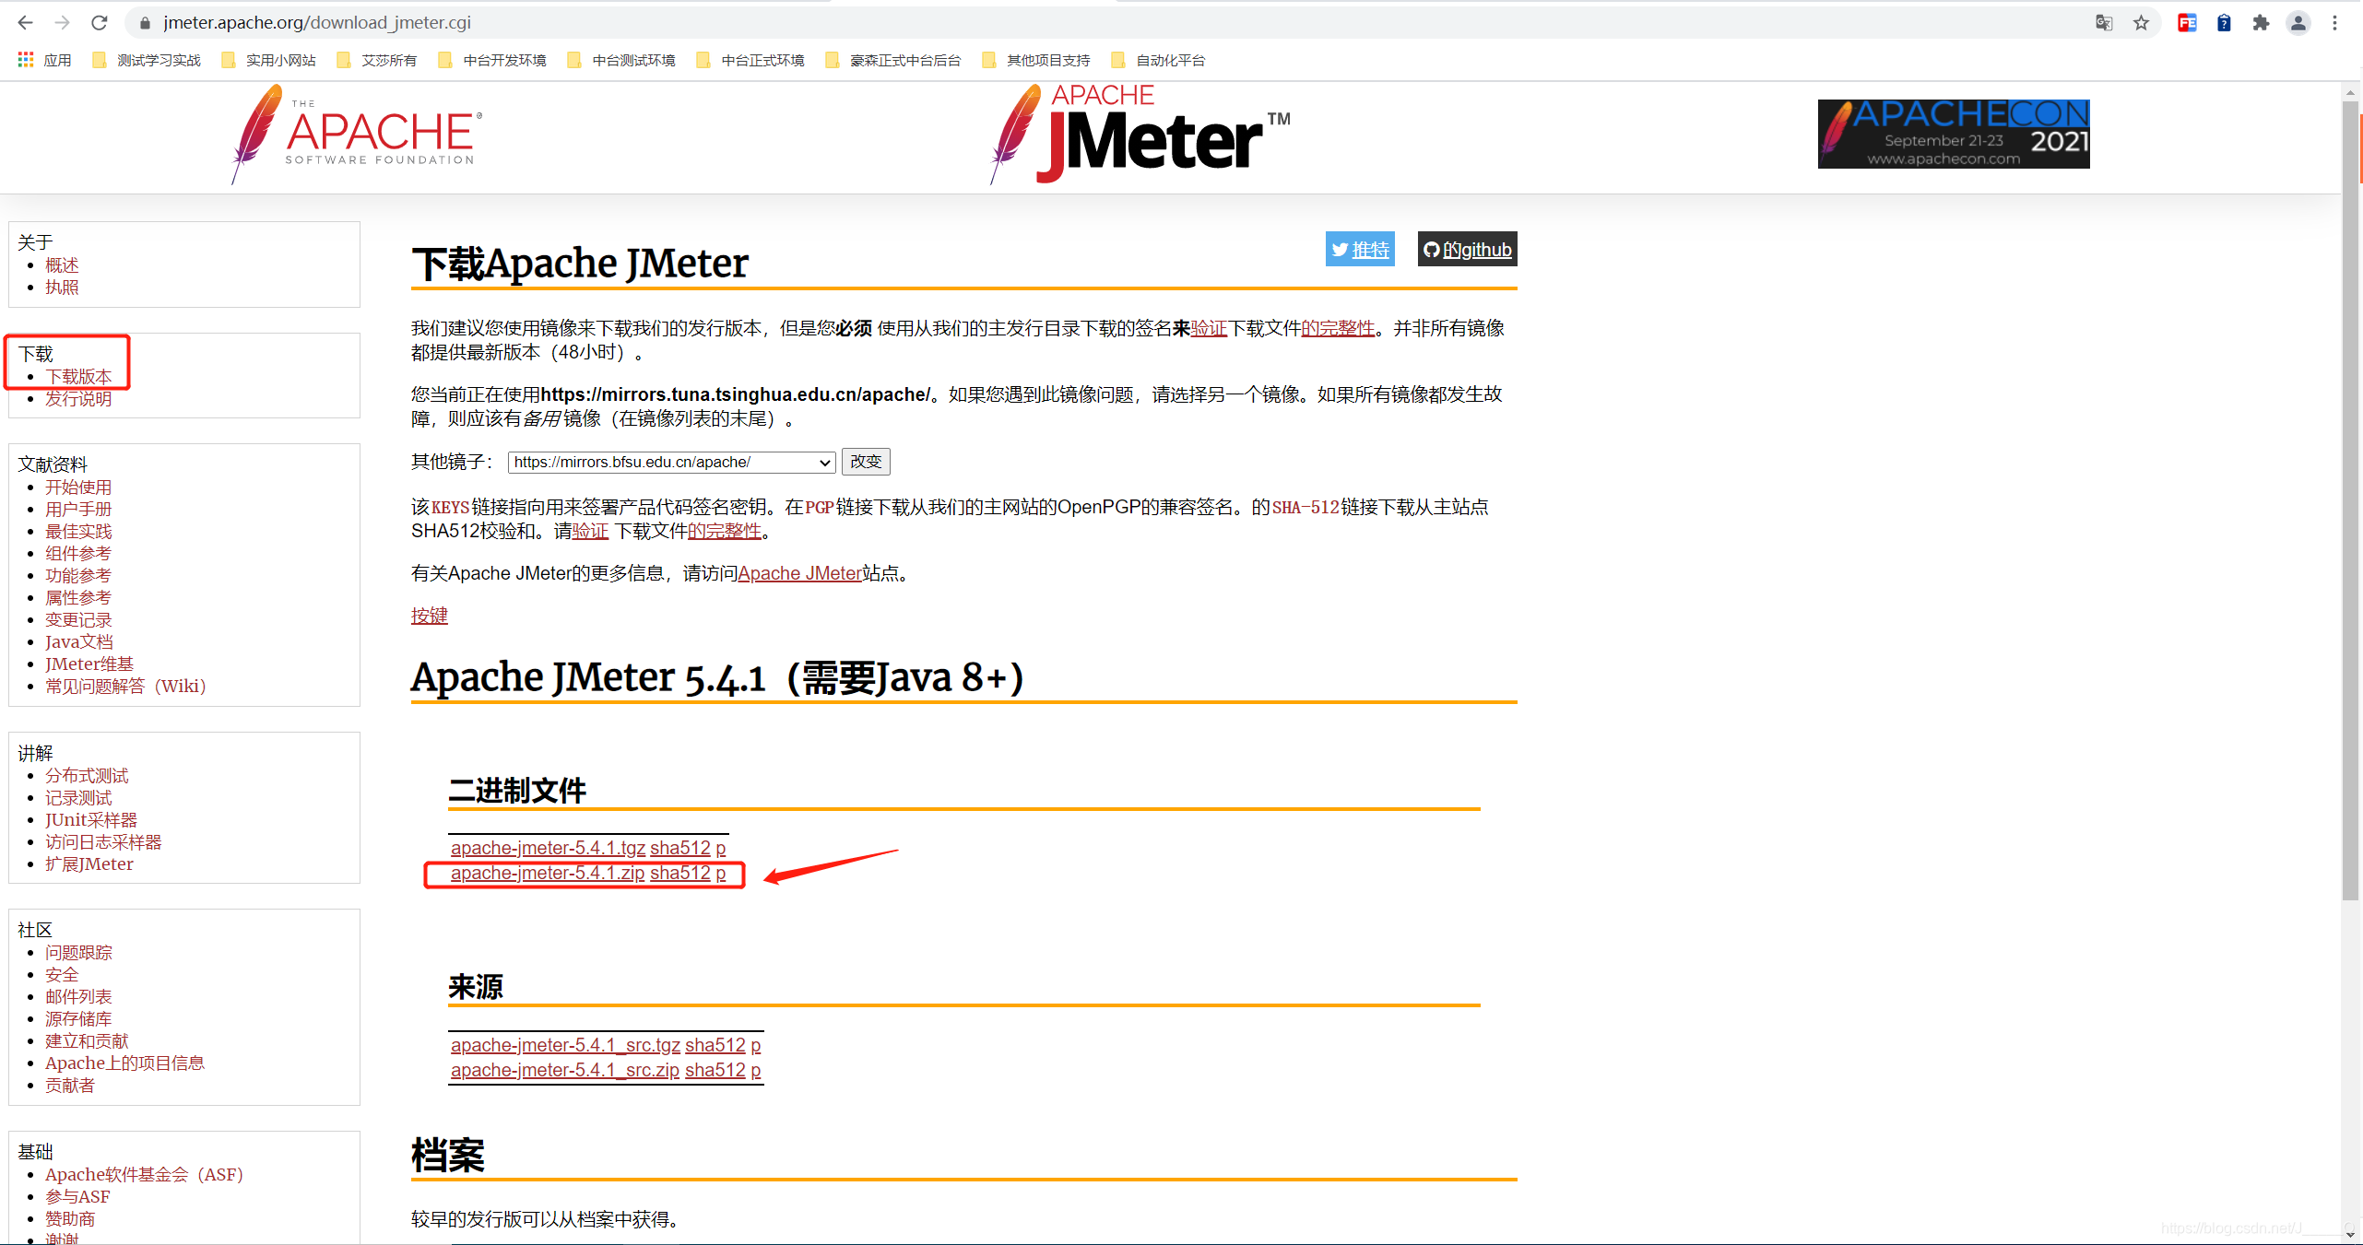Reload the page with refresh icon
2363x1245 pixels.
[100, 22]
